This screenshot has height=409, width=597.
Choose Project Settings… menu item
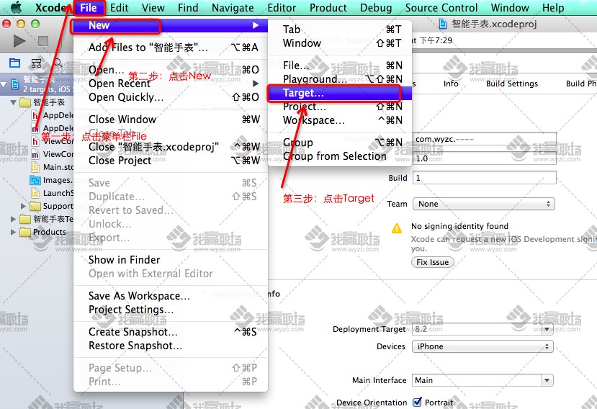coord(171,309)
